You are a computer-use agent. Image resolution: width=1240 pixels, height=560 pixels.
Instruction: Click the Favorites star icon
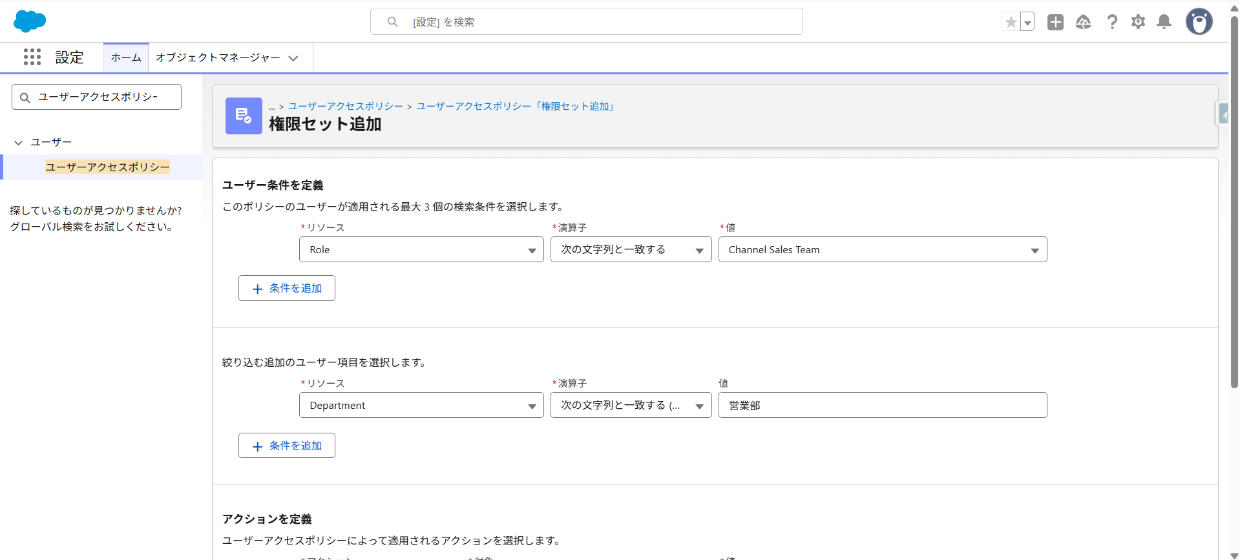pos(1011,22)
